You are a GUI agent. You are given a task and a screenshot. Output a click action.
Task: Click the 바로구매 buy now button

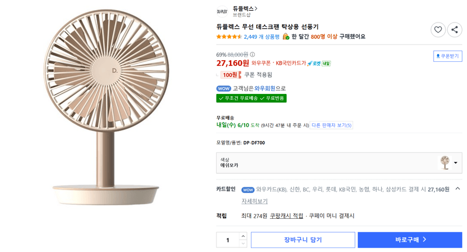[x=410, y=240]
